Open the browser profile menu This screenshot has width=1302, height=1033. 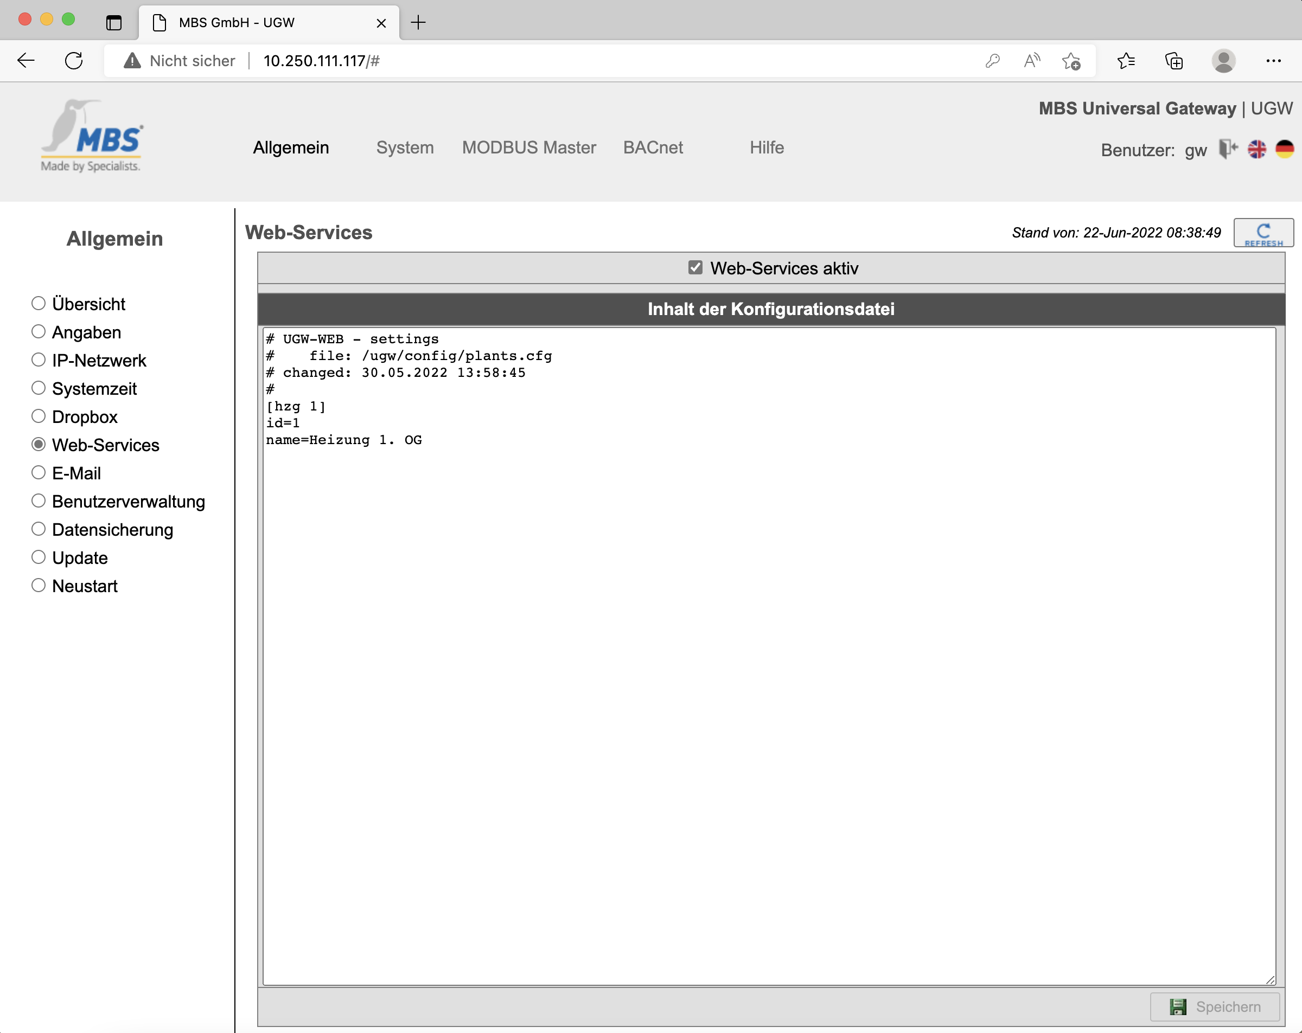pos(1224,60)
